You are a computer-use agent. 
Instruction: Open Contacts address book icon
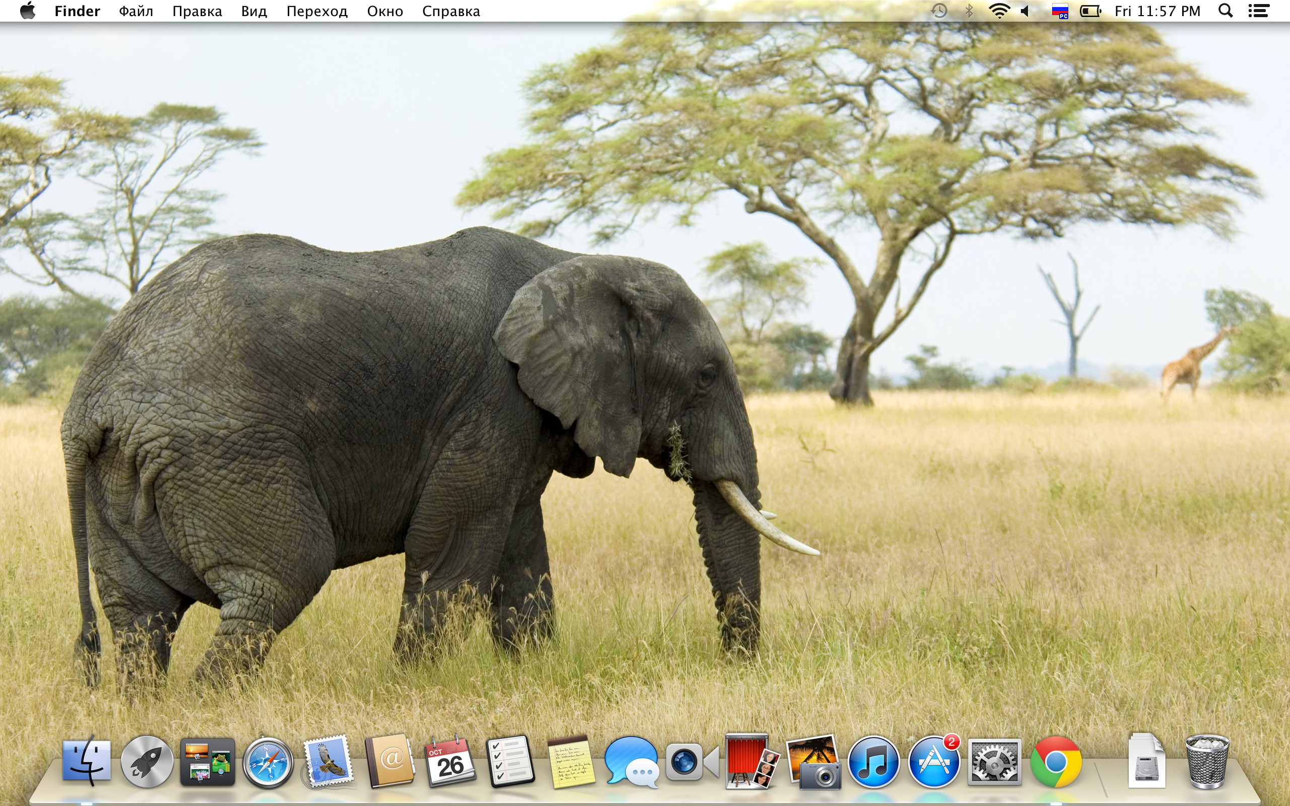click(390, 762)
